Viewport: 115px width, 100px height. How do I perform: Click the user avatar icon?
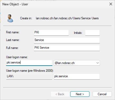tap(10, 18)
